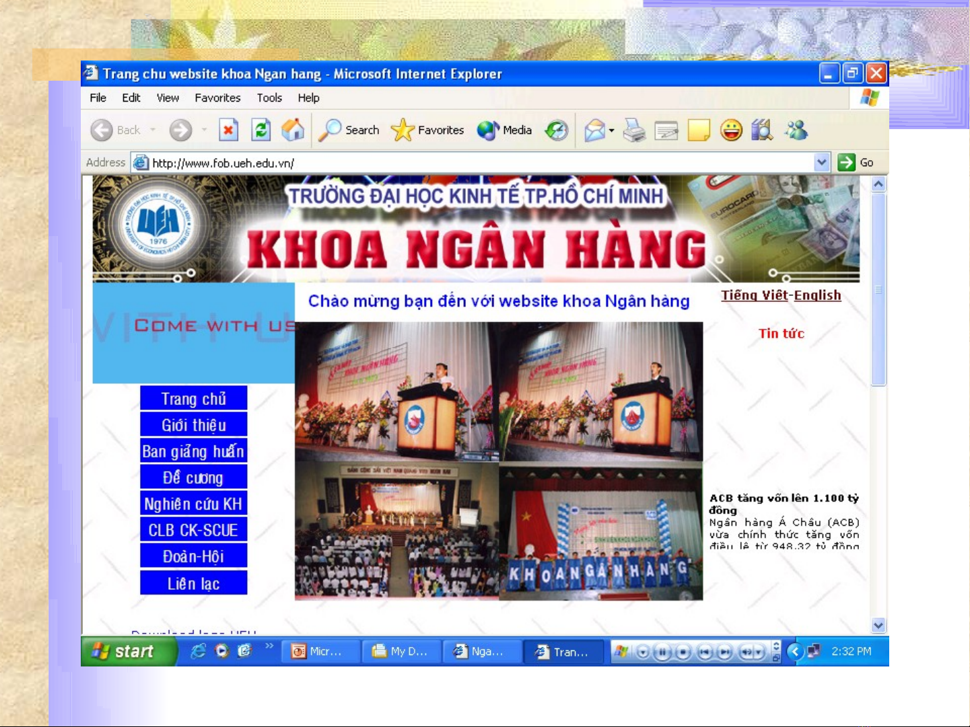Switch language via the English link

(x=817, y=295)
